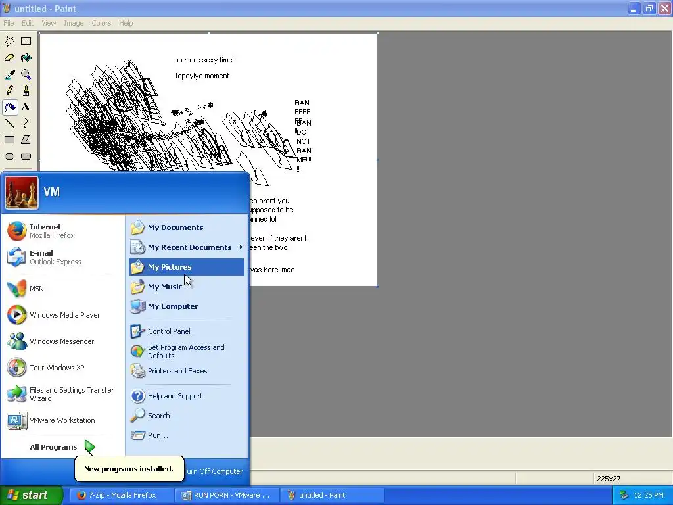Select the Pick Color eyedropper
The image size is (673, 505).
10,74
